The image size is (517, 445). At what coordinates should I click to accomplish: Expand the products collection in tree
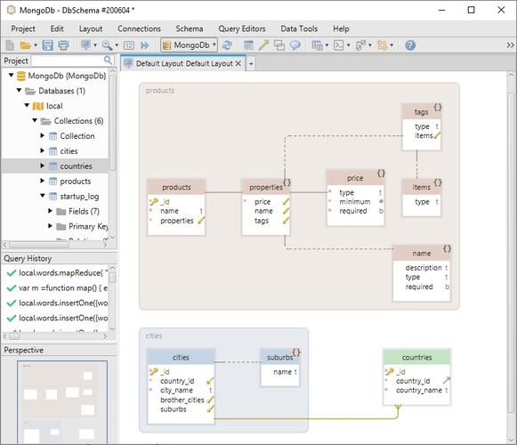pyautogui.click(x=42, y=181)
